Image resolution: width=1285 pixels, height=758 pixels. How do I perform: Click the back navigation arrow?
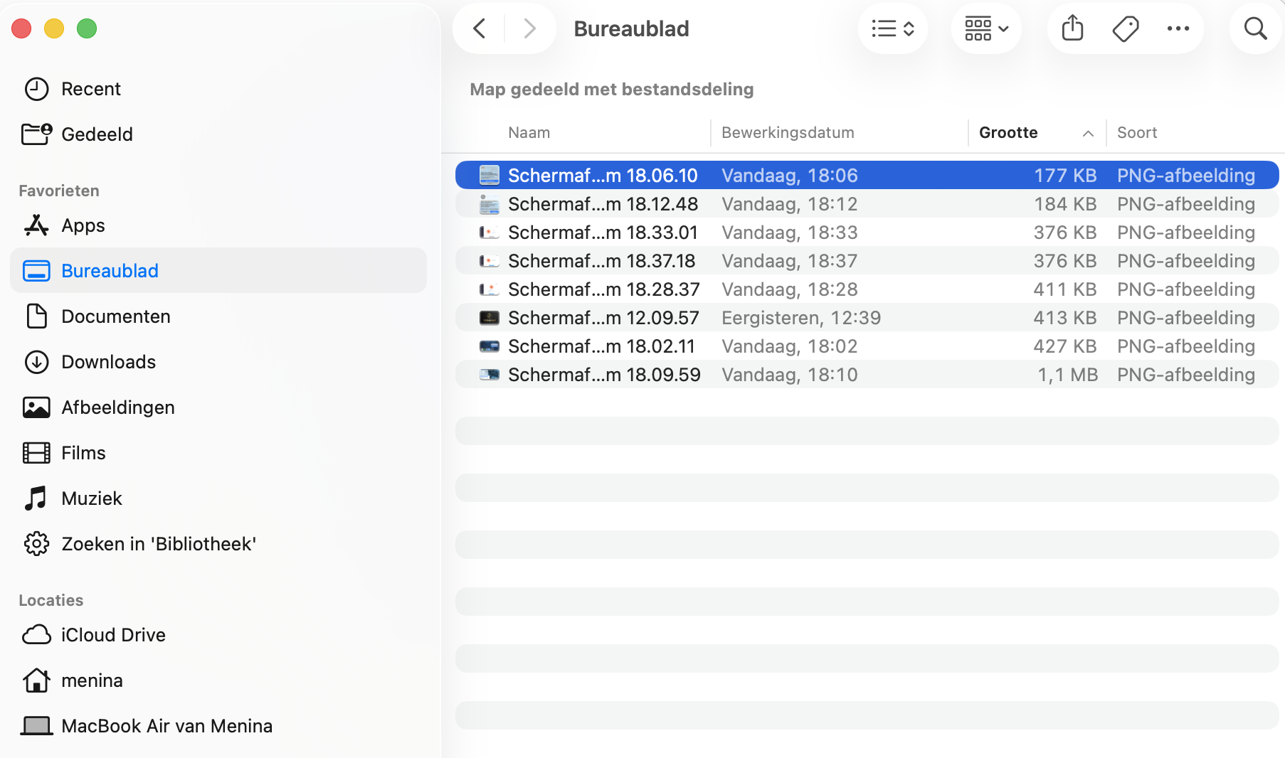[478, 28]
